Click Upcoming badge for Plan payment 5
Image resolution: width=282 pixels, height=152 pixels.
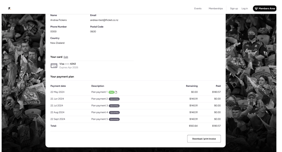coord(114,119)
